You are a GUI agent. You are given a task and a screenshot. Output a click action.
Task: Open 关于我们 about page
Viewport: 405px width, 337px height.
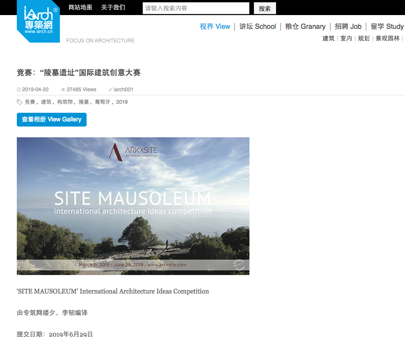(x=113, y=8)
